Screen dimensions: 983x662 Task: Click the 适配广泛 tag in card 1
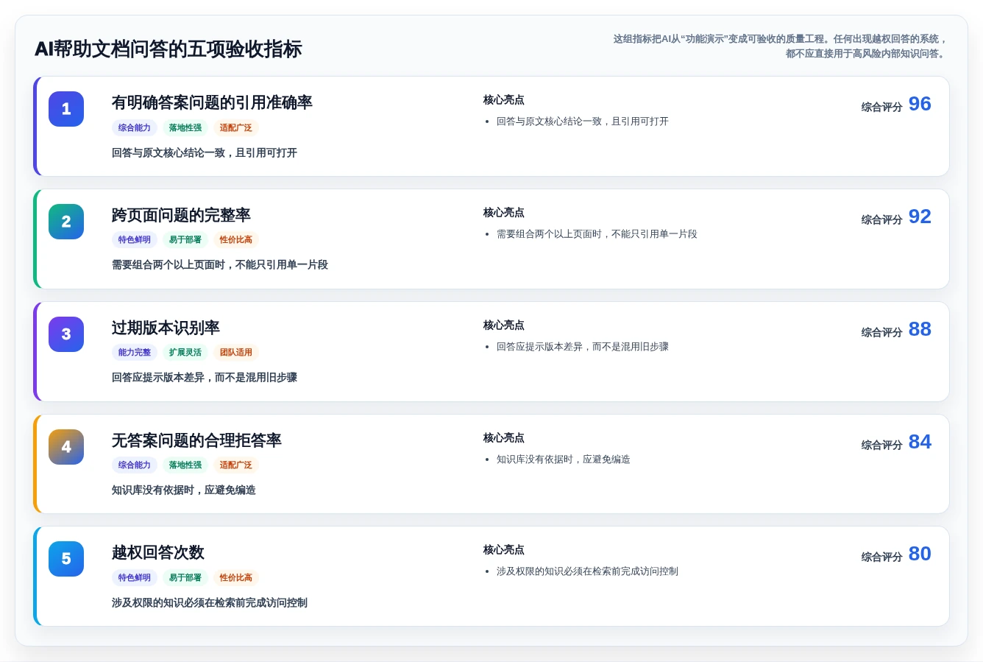tap(236, 128)
